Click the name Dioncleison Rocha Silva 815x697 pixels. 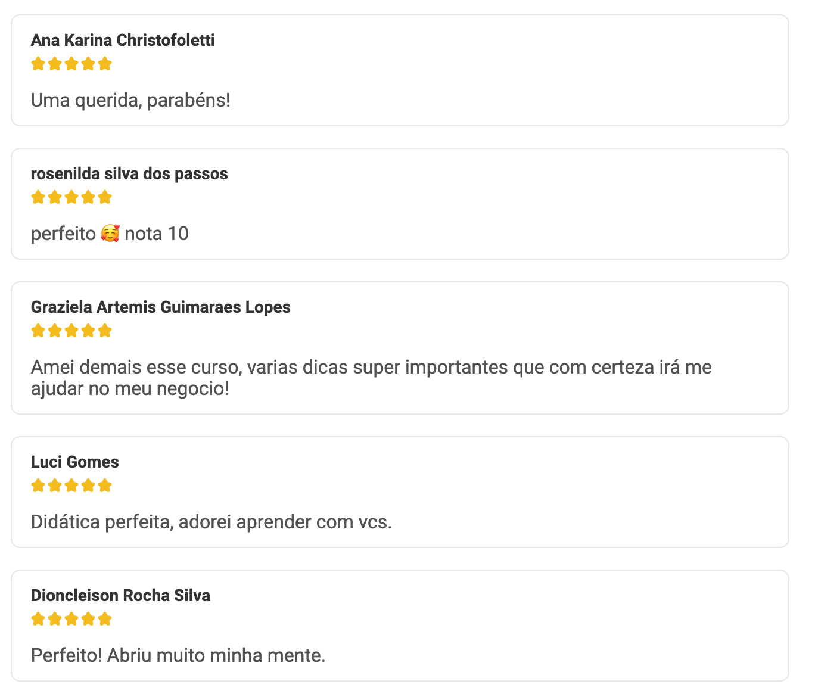[120, 596]
